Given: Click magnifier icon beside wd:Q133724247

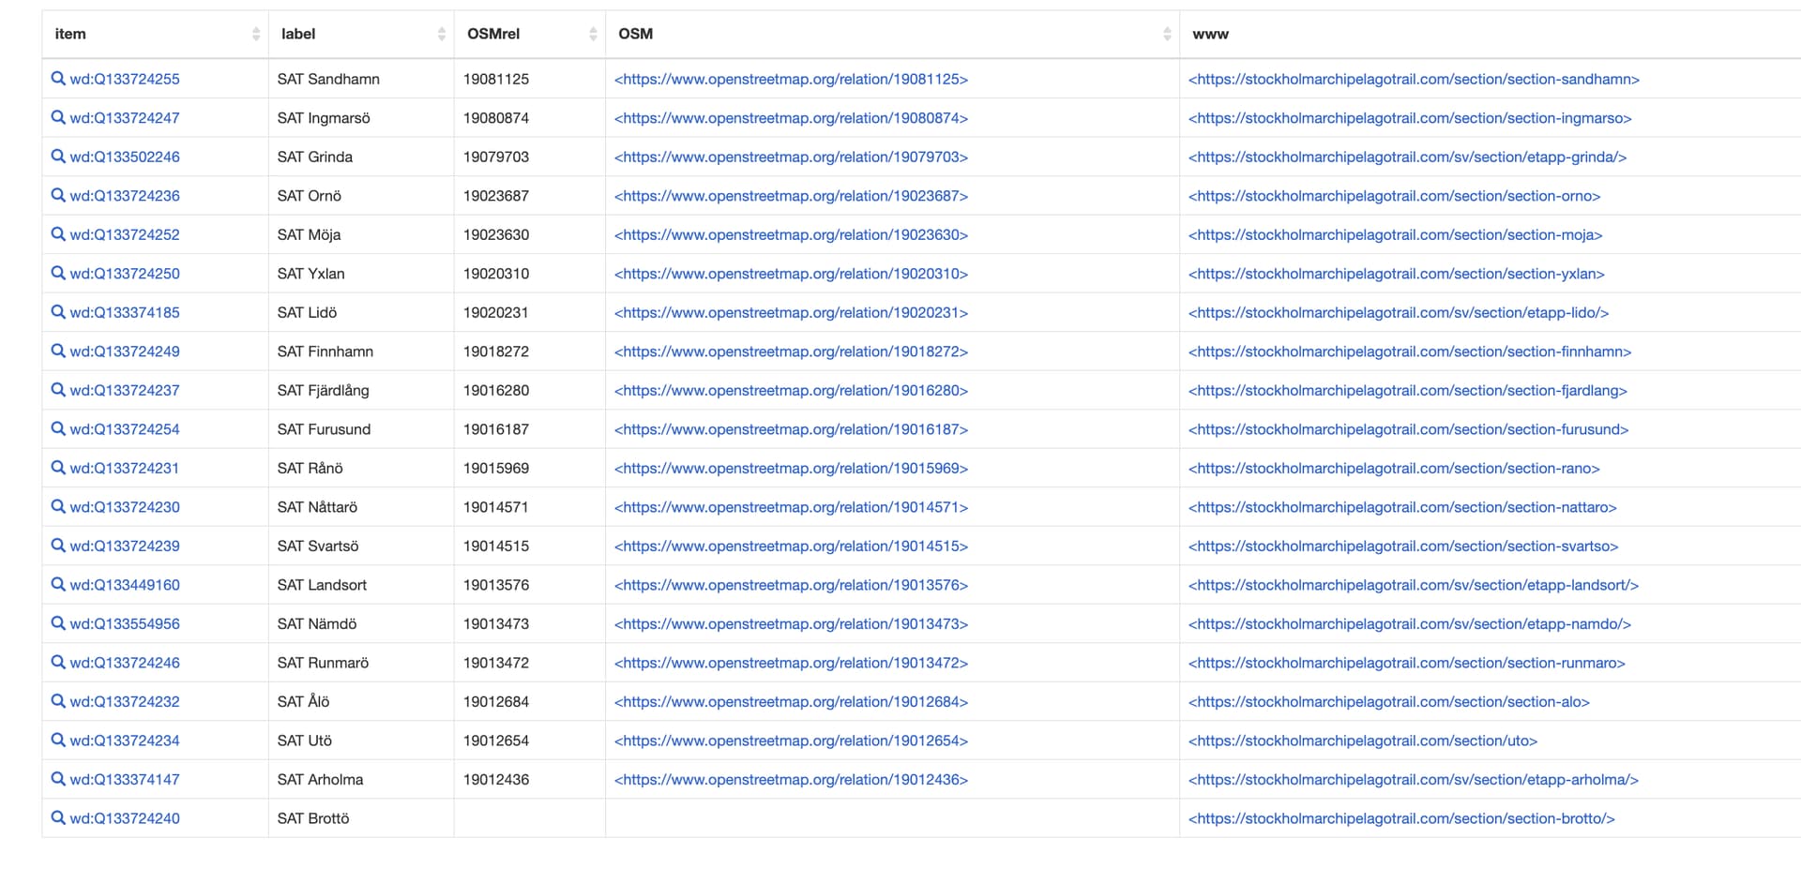Looking at the screenshot, I should [x=58, y=118].
